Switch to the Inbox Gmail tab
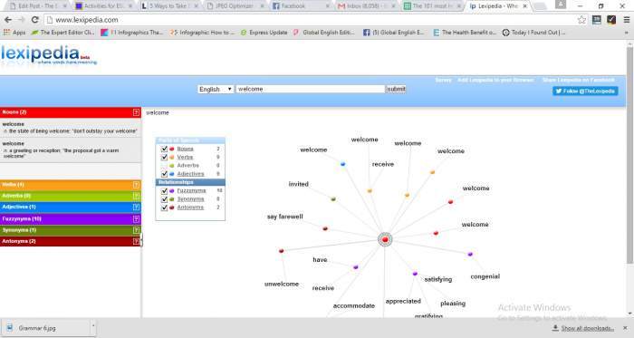This screenshot has height=338, width=634. click(x=366, y=6)
